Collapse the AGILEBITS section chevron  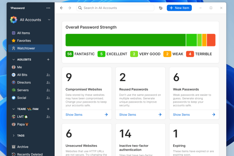pos(14,60)
